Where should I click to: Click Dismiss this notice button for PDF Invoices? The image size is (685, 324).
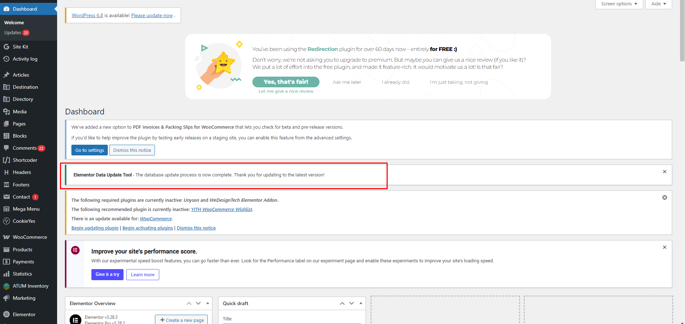[132, 150]
